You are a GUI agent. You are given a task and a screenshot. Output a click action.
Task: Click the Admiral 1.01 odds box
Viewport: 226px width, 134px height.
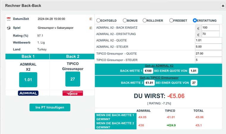point(28,80)
